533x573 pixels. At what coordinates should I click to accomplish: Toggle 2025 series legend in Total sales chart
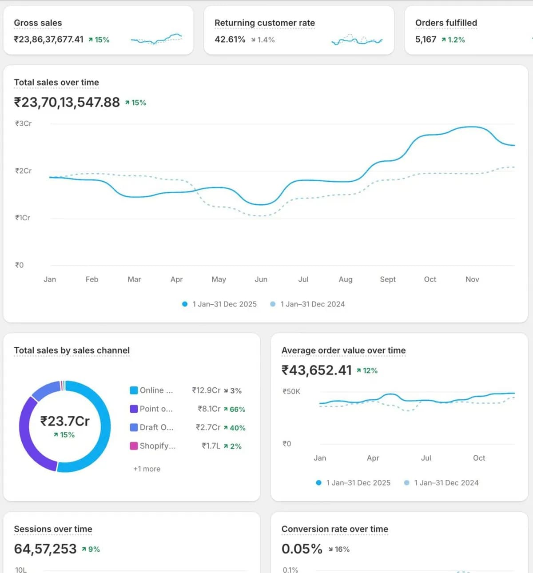[219, 304]
